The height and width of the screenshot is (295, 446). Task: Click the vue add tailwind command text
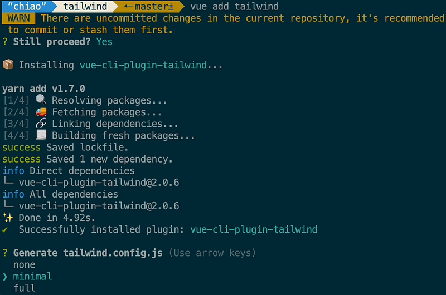[234, 7]
